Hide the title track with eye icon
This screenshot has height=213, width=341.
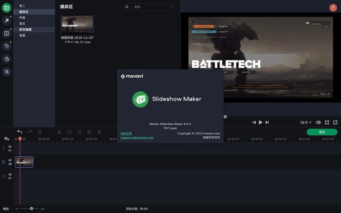[x=10, y=147]
